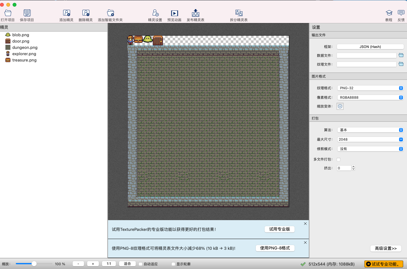The height and width of the screenshot is (269, 407).
Task: Open the 最大尺寸 2048 combo box
Action: (370, 139)
